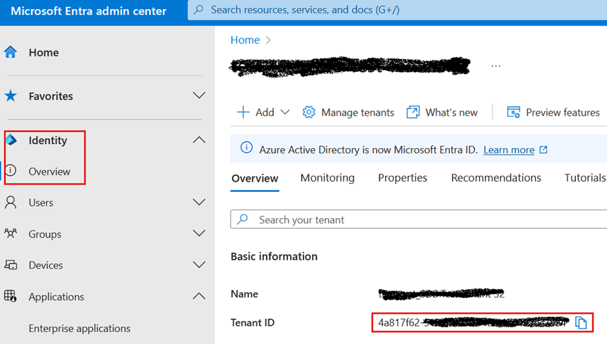Copy the Tenant ID with copy icon
The image size is (607, 344).
pyautogui.click(x=581, y=322)
